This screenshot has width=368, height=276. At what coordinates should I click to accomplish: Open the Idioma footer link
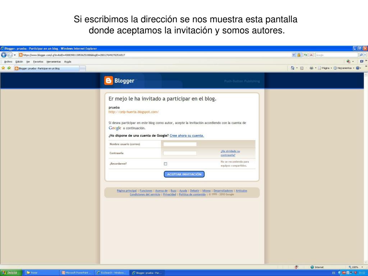207,190
